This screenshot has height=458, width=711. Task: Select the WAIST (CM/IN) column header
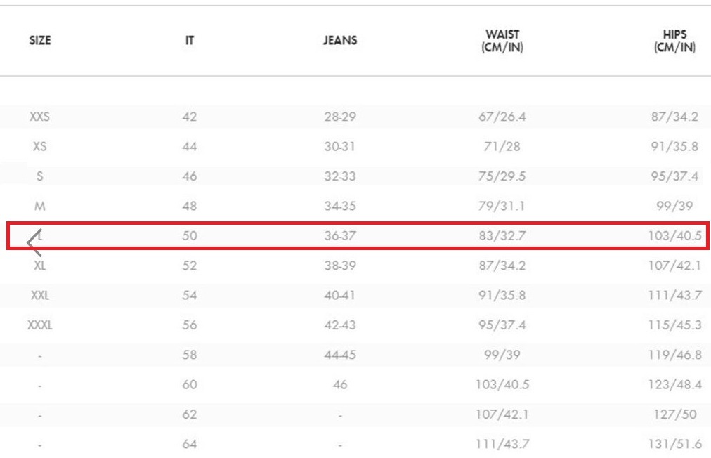click(502, 41)
